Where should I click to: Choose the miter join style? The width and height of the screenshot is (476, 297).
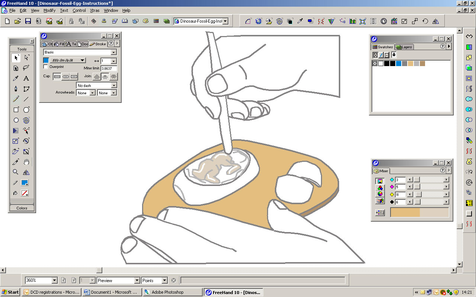tap(97, 76)
